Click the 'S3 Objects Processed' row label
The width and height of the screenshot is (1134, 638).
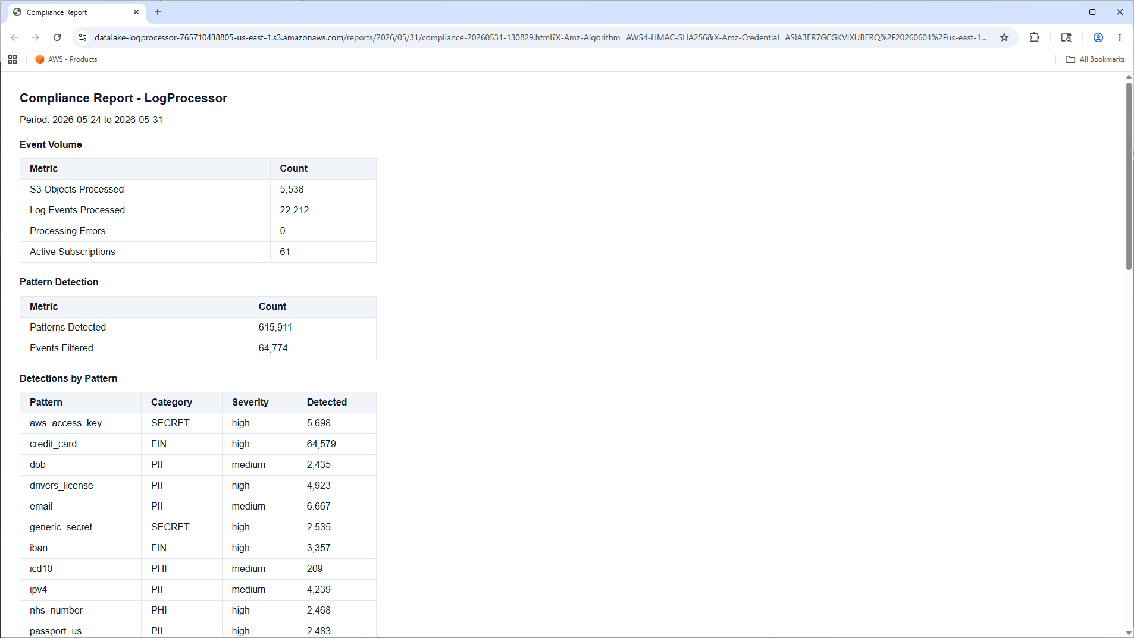click(x=77, y=189)
